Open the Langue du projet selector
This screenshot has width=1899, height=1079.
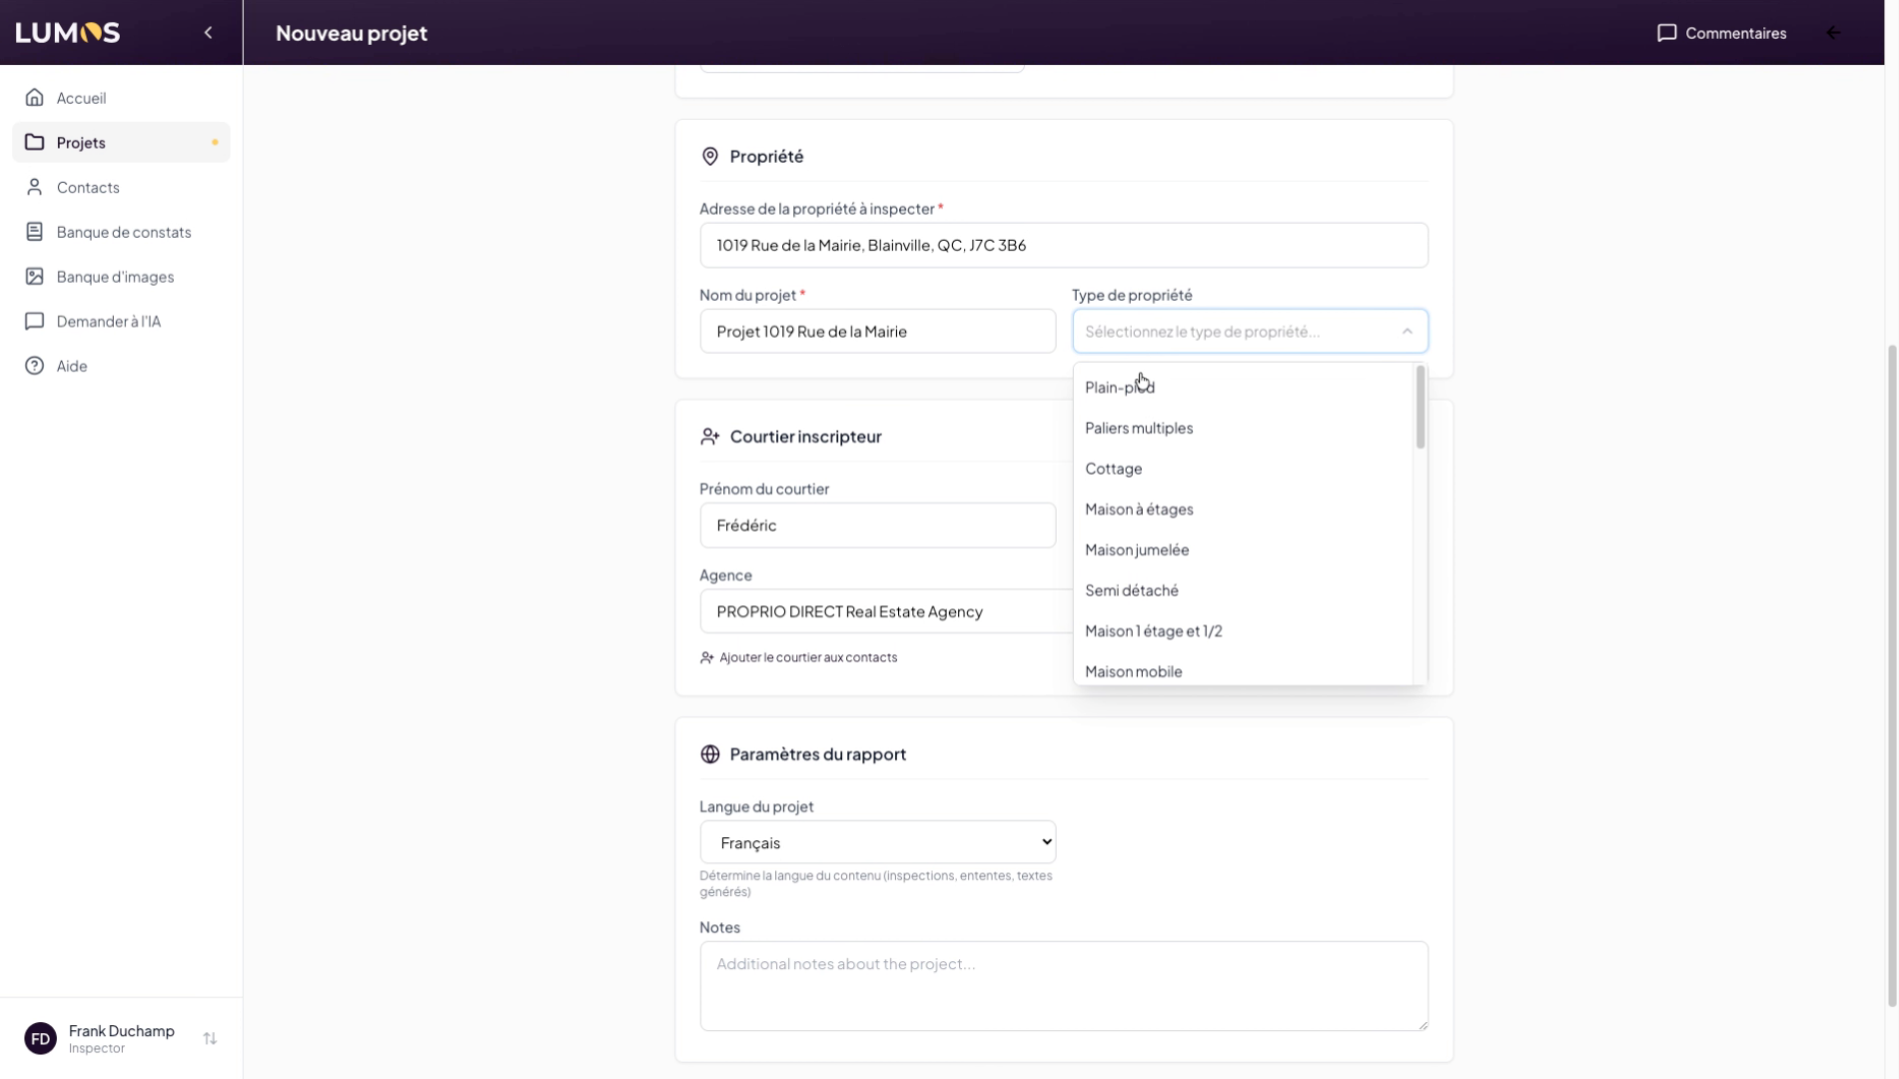[x=877, y=842]
